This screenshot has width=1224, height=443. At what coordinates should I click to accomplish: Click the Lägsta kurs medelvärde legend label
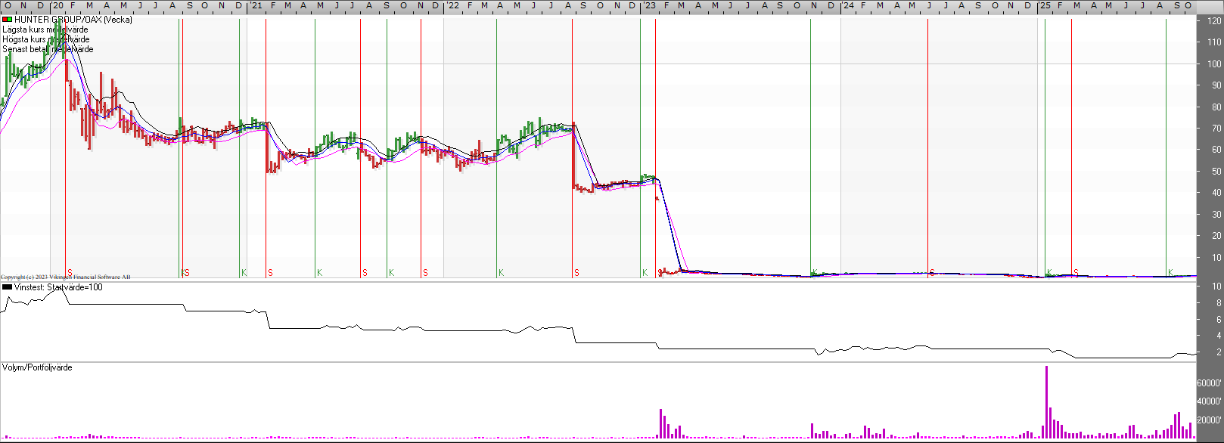point(45,29)
